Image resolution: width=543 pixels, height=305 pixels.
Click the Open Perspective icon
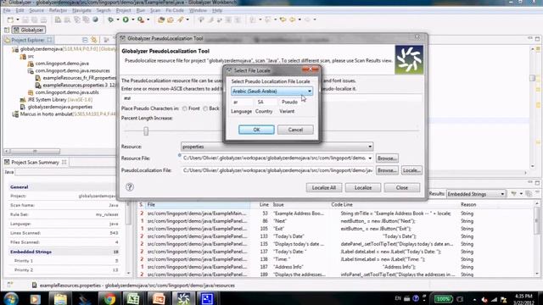[x=7, y=30]
